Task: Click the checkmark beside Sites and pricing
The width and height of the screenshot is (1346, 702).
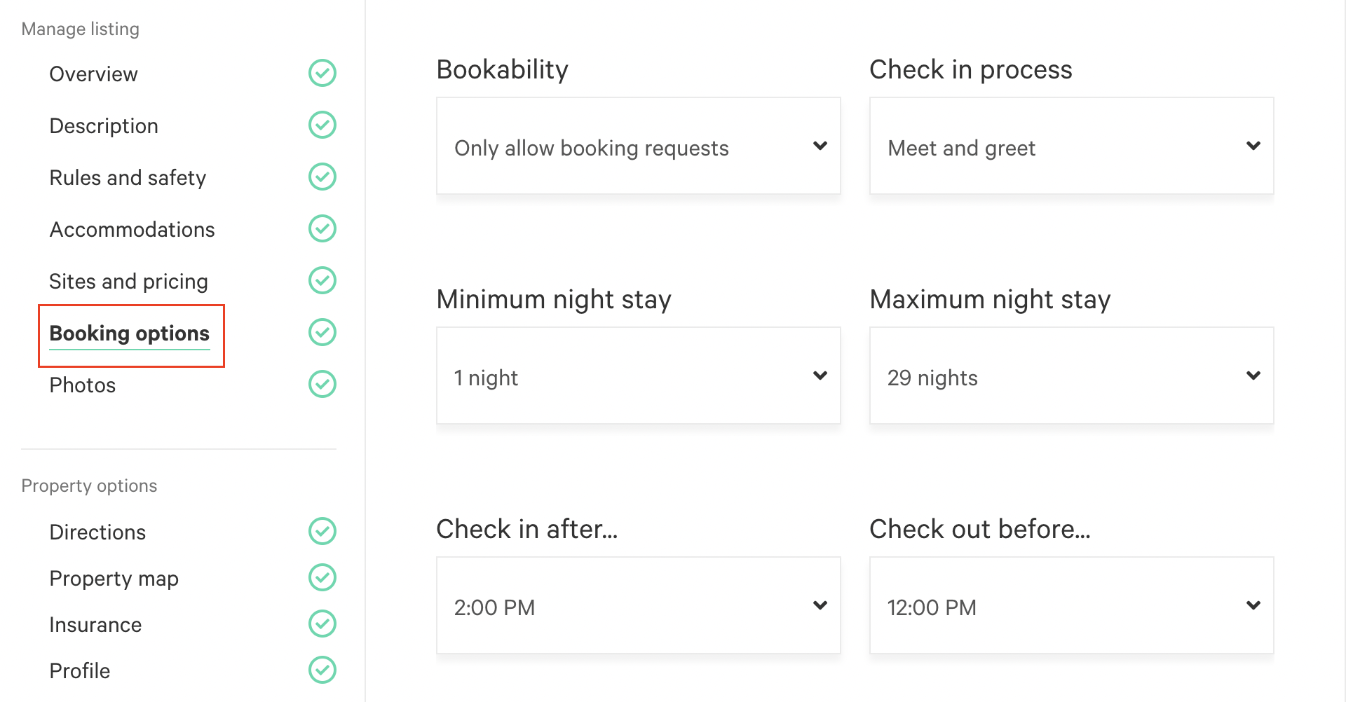Action: [322, 280]
